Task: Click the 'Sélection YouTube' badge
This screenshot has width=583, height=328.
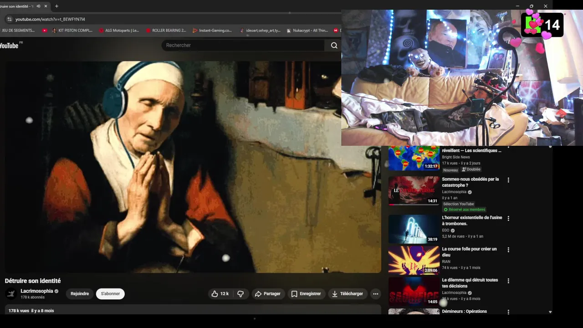Action: [x=459, y=204]
